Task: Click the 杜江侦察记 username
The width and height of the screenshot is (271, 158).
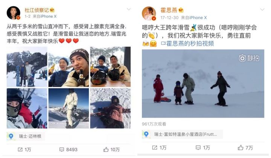Action: point(37,10)
